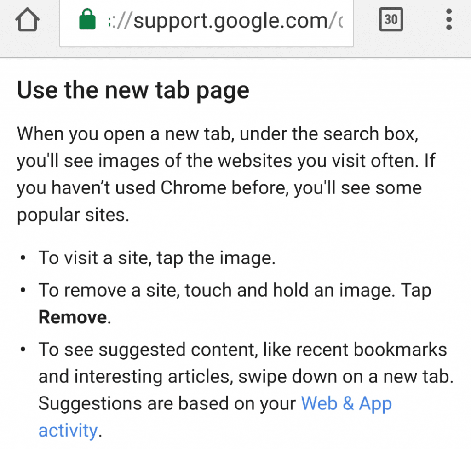Tap the 'Suggestions are based on your' text
Image resolution: width=471 pixels, height=449 pixels.
click(167, 403)
